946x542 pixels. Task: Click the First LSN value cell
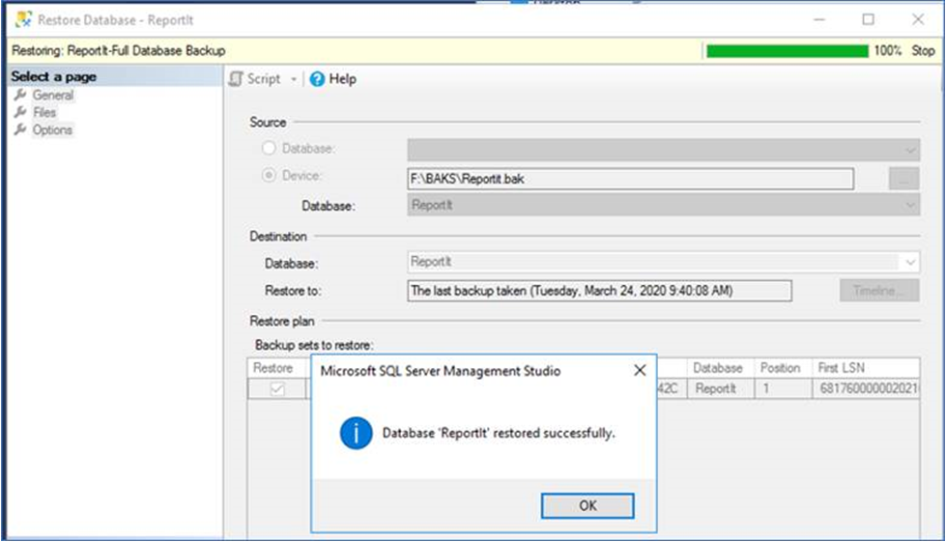(x=868, y=388)
